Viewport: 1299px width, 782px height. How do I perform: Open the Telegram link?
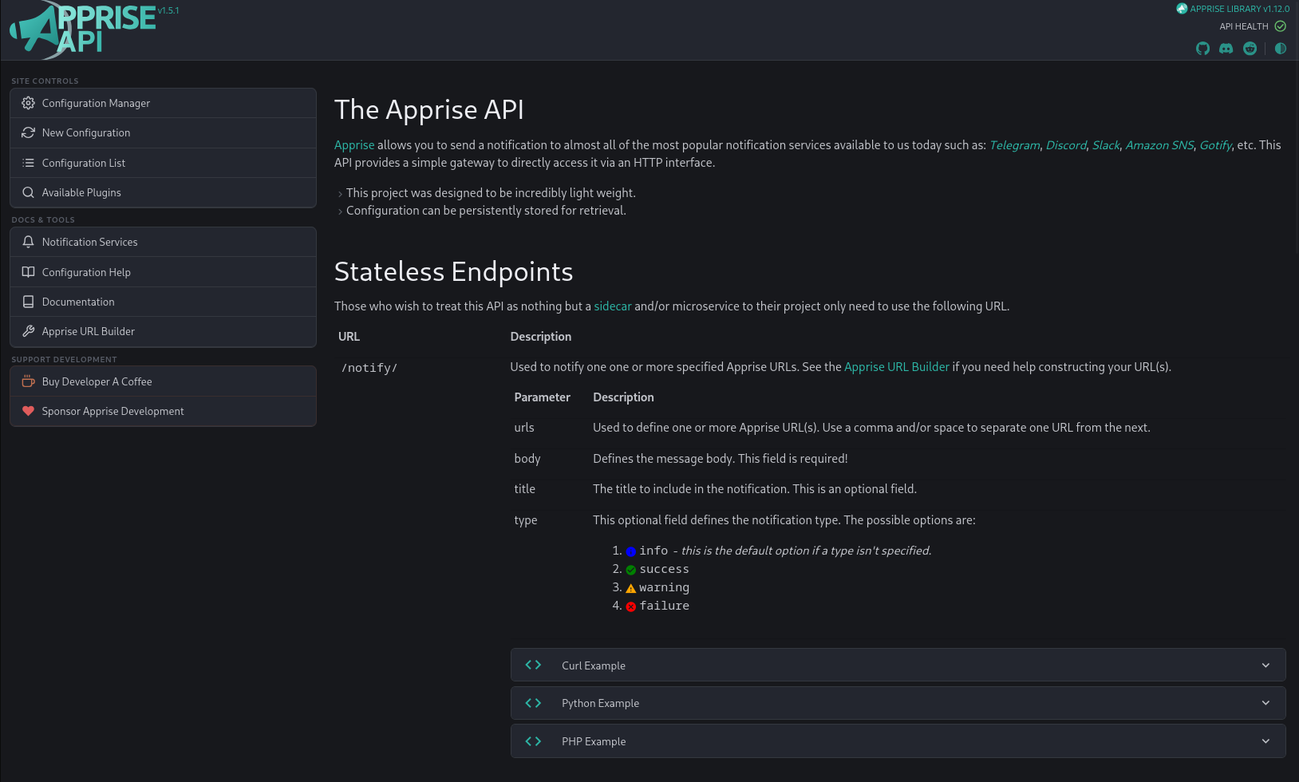coord(1015,145)
